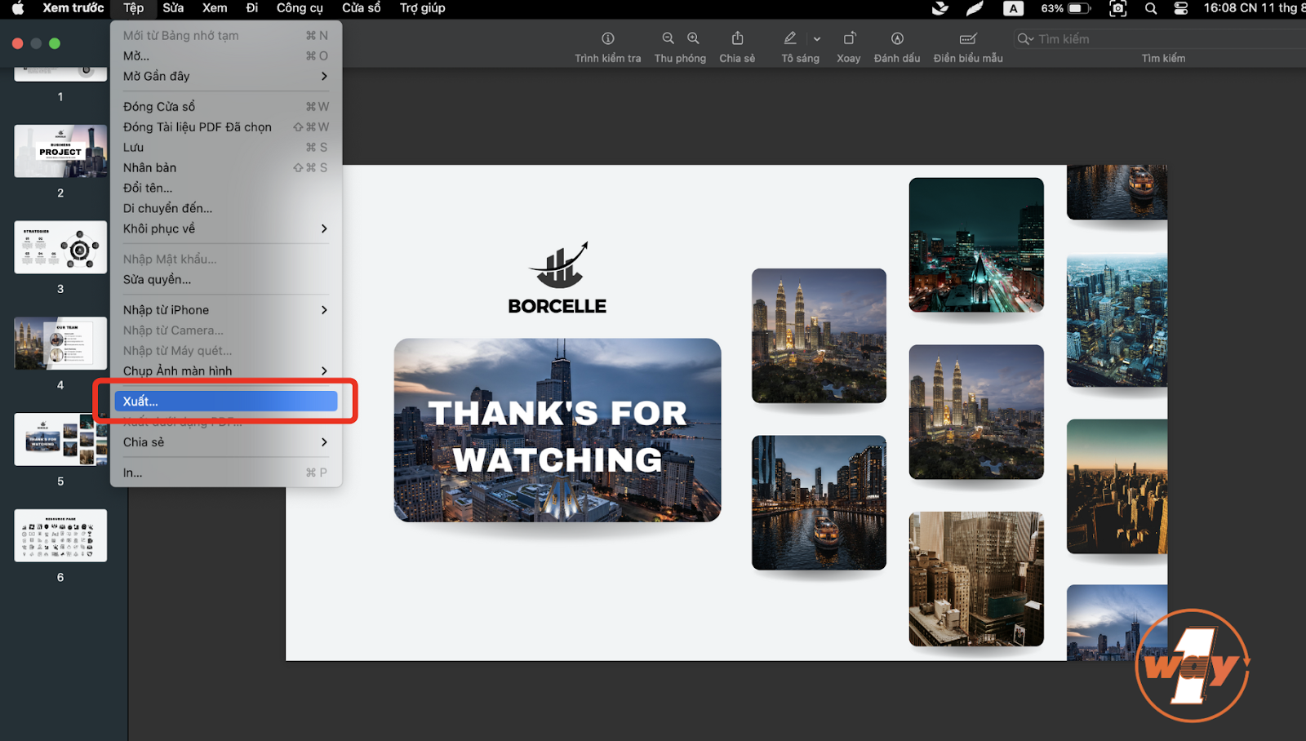Choose Sửa quyền... menu item
The width and height of the screenshot is (1306, 741).
(226, 279)
